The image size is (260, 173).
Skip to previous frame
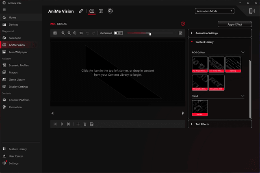point(55,124)
